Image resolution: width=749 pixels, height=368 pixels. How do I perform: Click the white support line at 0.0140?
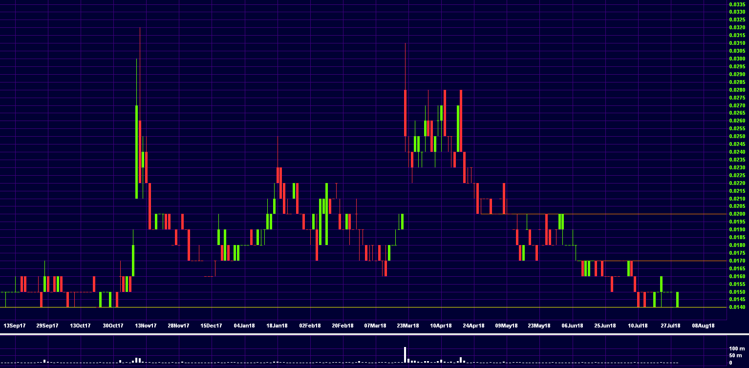(364, 307)
